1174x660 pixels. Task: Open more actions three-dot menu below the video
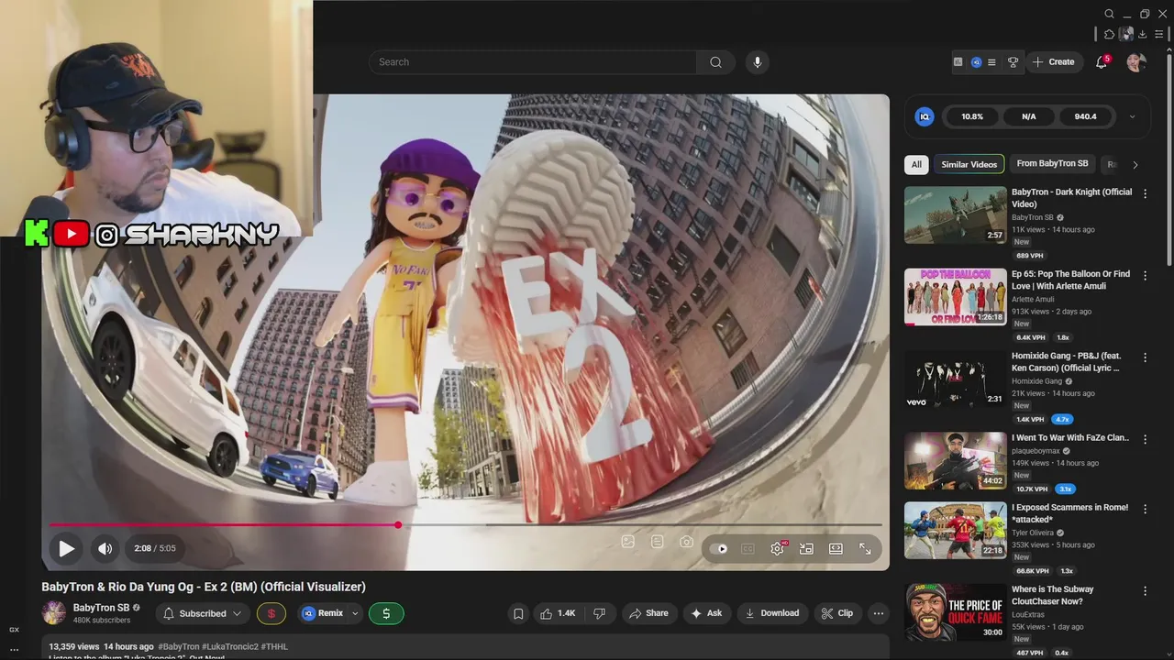[x=878, y=613]
